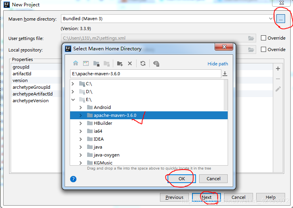
Task: Cancel the Select Maven Home dialog
Action: coord(213,179)
